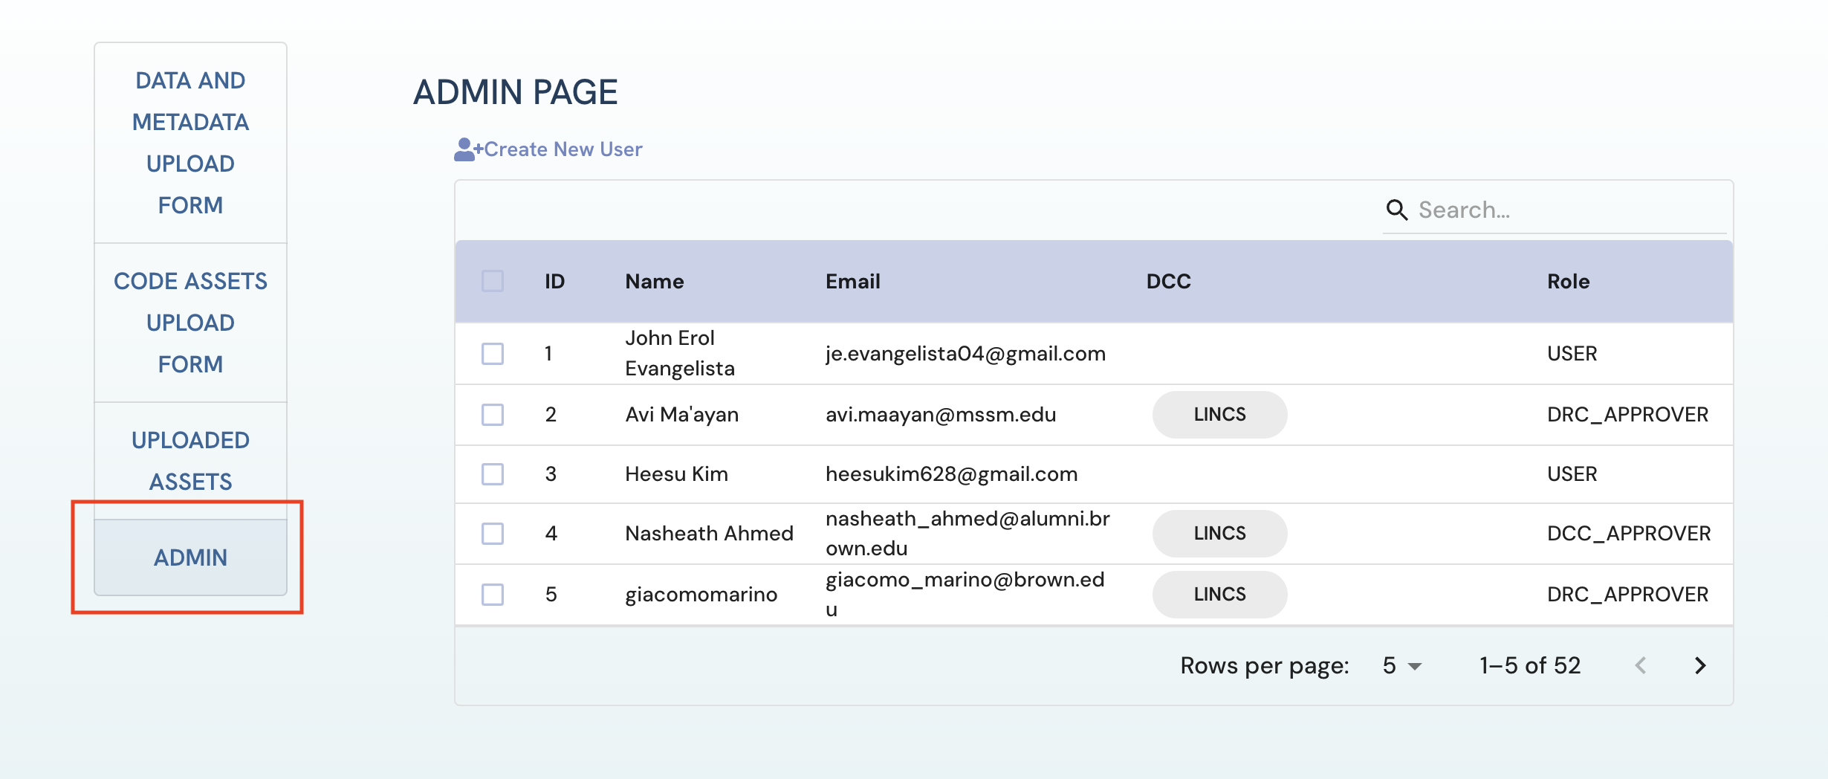Open the rows per page dropdown
Image resolution: width=1828 pixels, height=779 pixels.
pyautogui.click(x=1401, y=665)
